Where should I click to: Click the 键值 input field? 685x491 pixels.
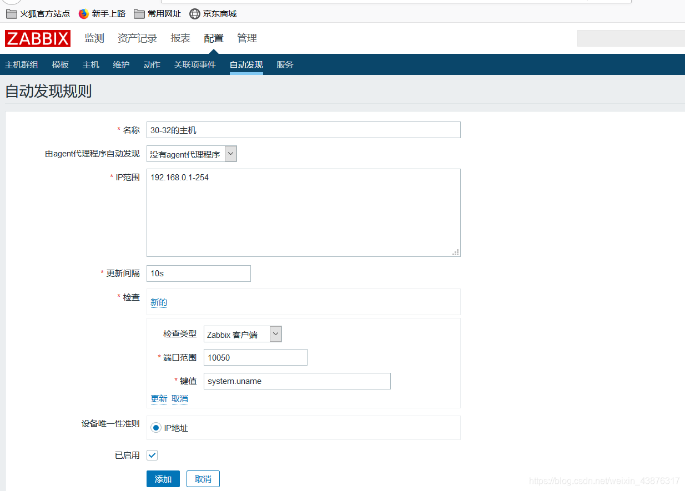pos(297,381)
